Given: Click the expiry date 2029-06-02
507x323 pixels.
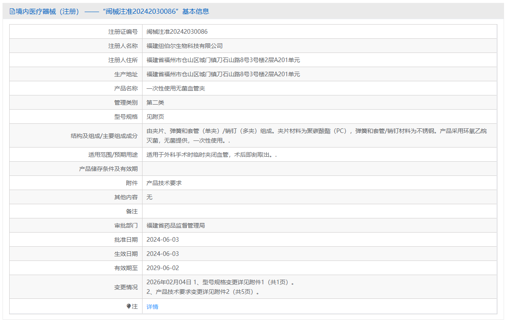Looking at the screenshot, I should tap(163, 268).
